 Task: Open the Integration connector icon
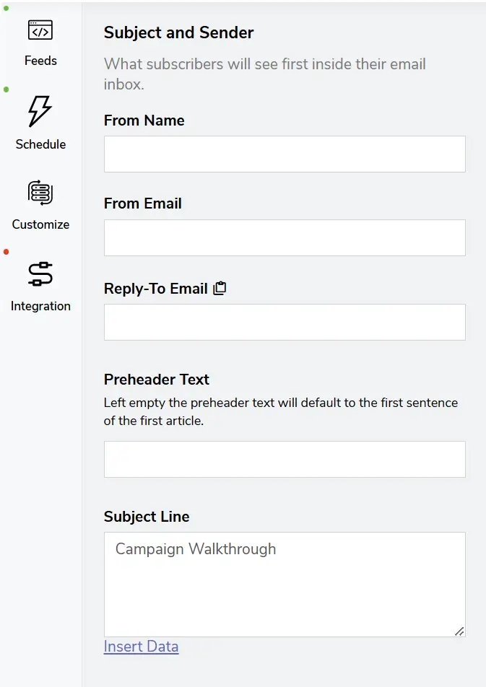[x=40, y=274]
